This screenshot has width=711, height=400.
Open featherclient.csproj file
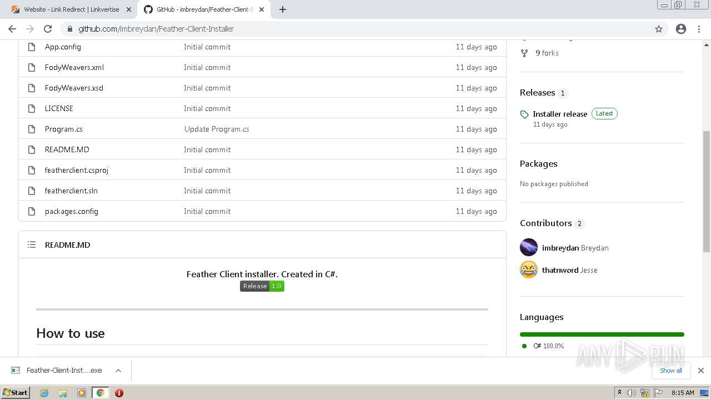click(x=77, y=170)
